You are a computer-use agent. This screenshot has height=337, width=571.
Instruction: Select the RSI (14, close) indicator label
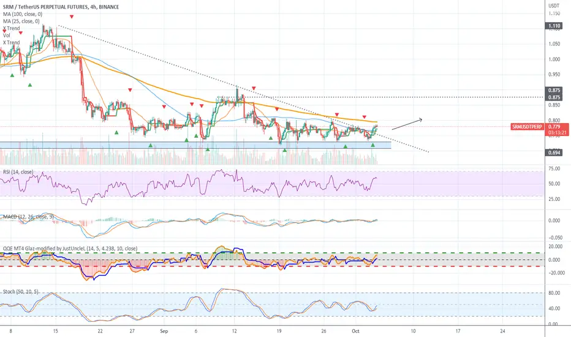pos(18,172)
